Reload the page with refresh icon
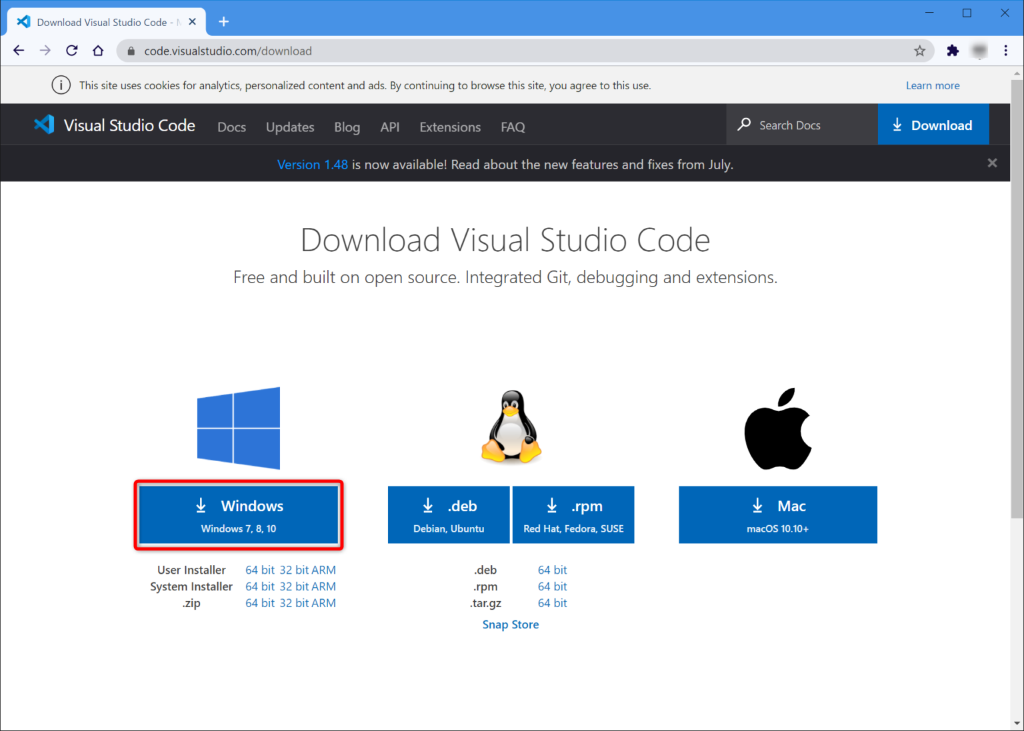 click(x=71, y=51)
